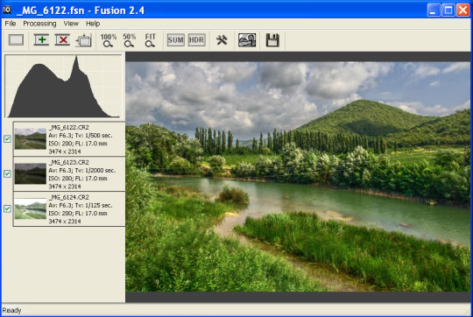Open the View menu
473x317 pixels.
click(71, 24)
